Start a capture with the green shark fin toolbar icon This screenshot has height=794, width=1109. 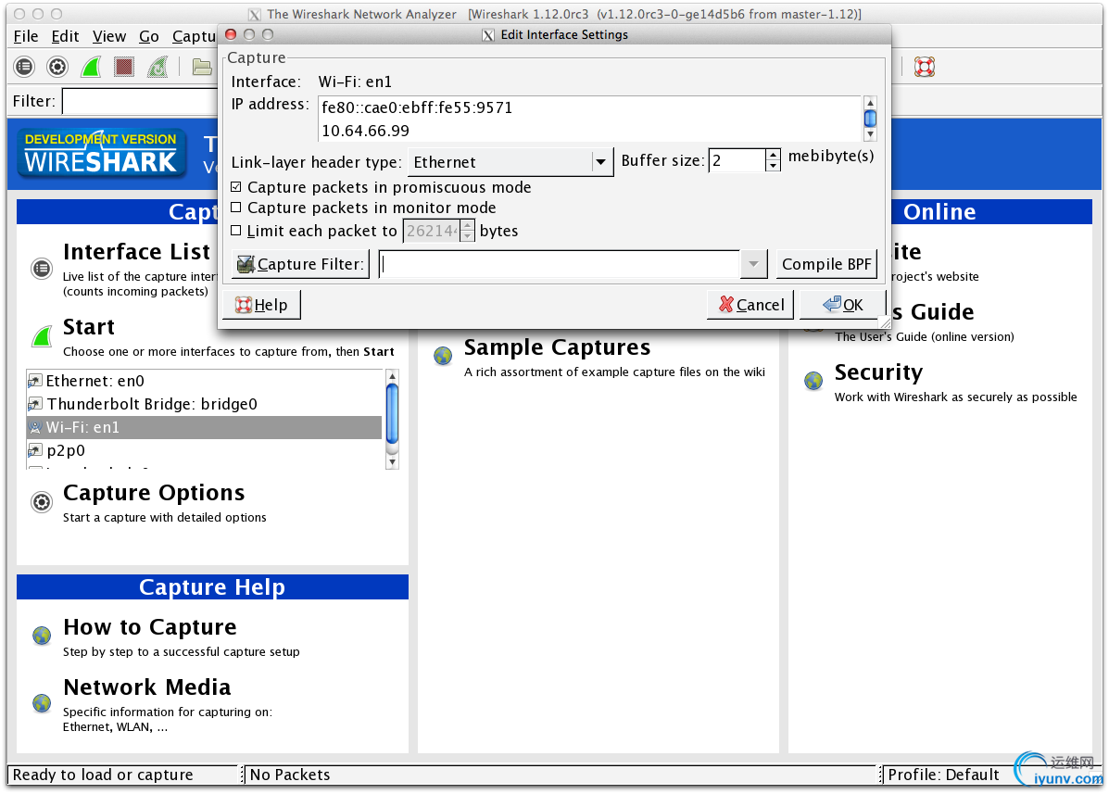point(91,67)
